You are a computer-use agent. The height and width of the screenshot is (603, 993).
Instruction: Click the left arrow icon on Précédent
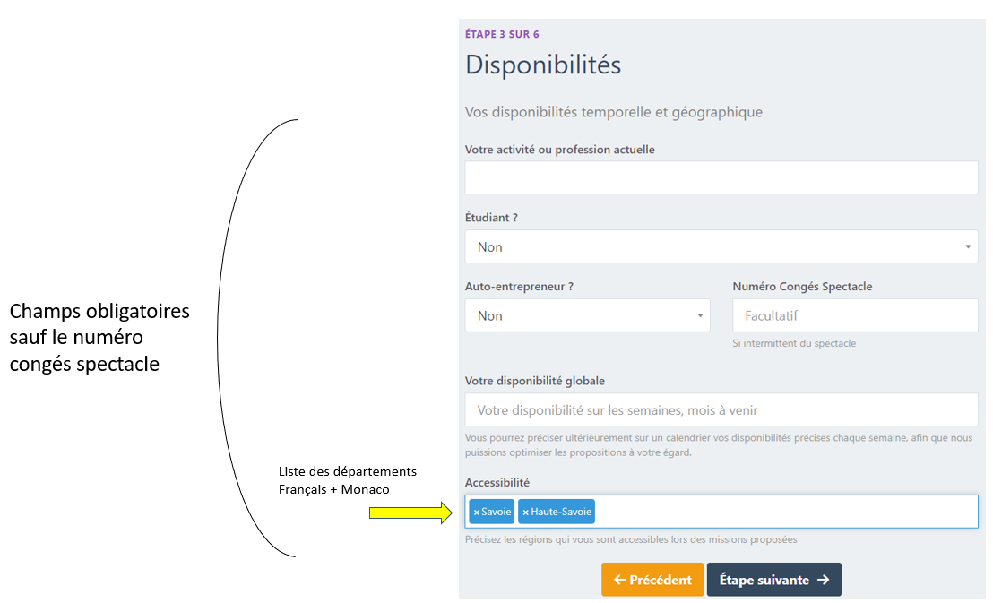coord(618,580)
